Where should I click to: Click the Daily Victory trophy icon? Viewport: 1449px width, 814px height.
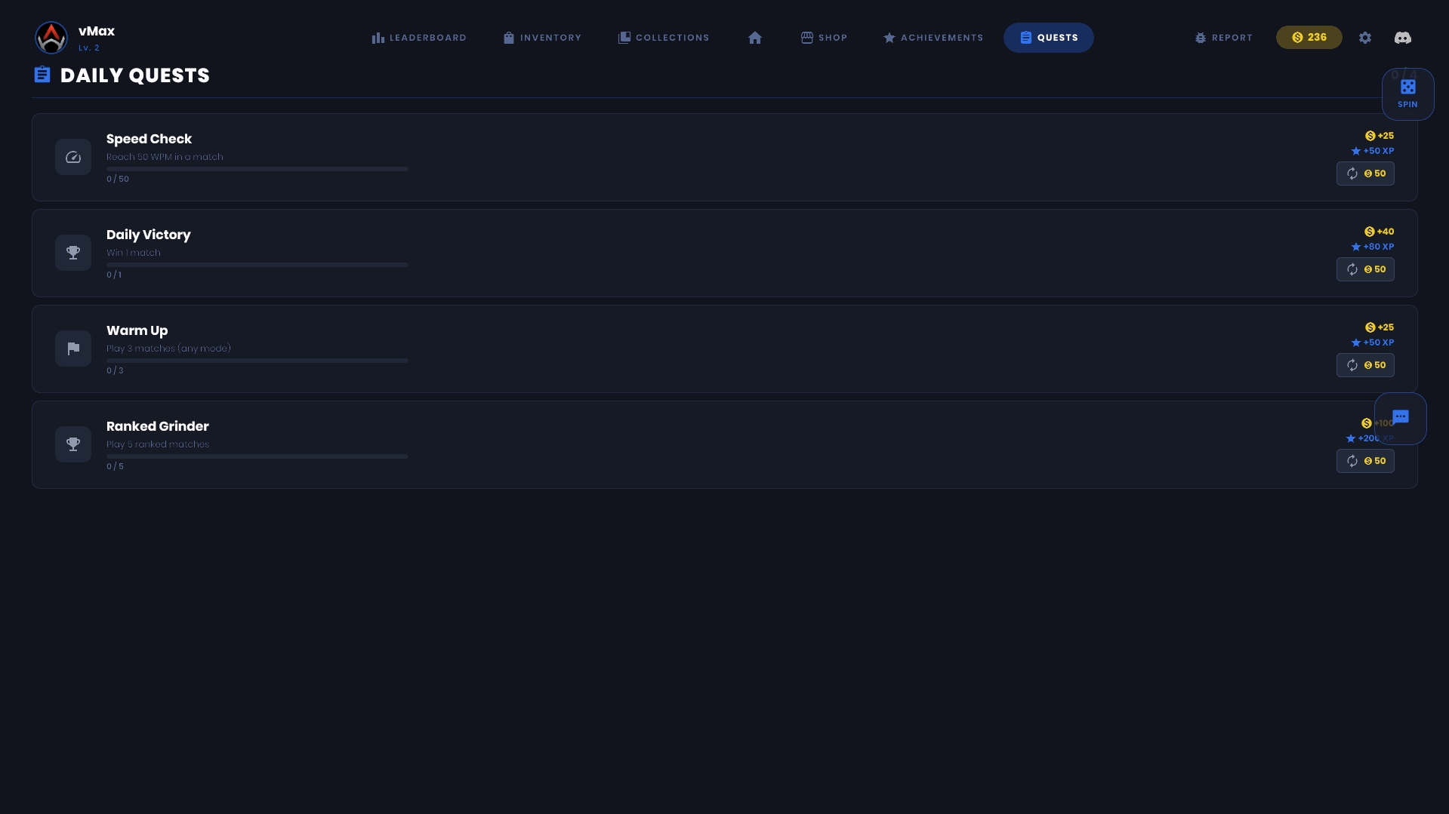(x=73, y=253)
